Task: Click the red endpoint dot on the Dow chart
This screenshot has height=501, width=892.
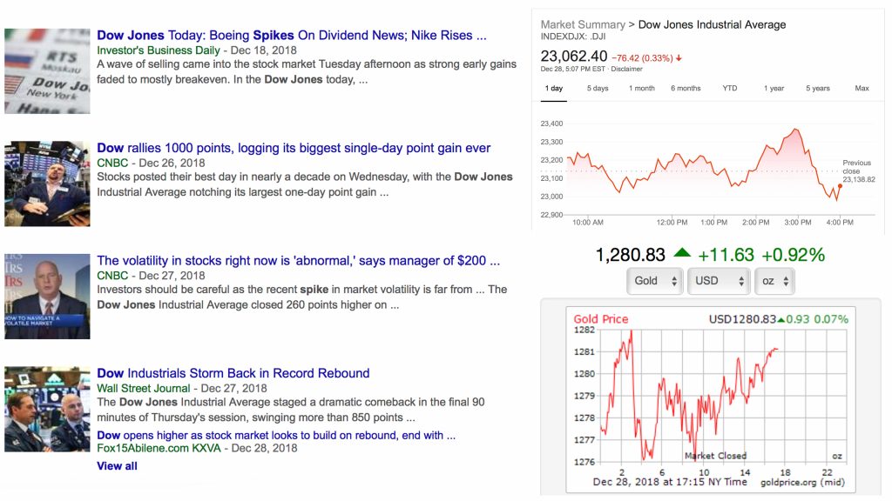Action: point(840,185)
